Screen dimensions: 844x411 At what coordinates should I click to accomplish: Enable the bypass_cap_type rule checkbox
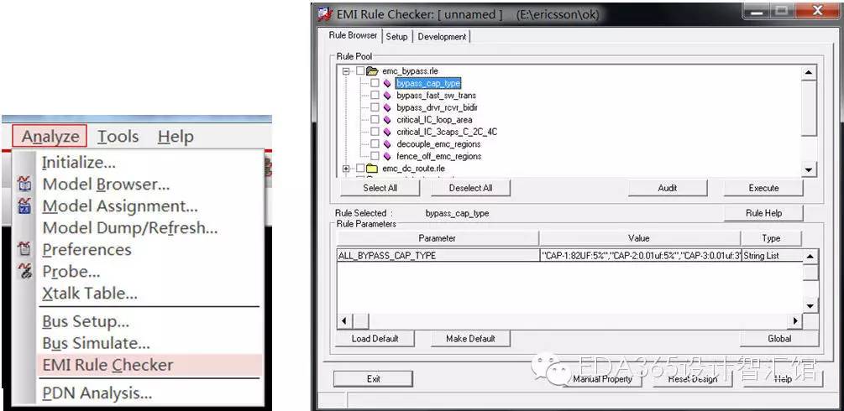375,84
